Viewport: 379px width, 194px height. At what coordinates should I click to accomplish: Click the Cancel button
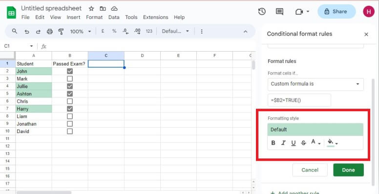point(310,170)
